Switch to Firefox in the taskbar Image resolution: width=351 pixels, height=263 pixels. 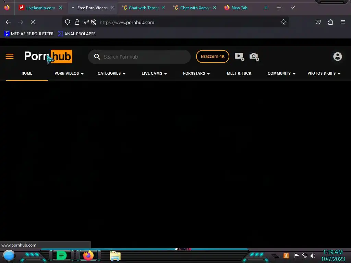88,255
